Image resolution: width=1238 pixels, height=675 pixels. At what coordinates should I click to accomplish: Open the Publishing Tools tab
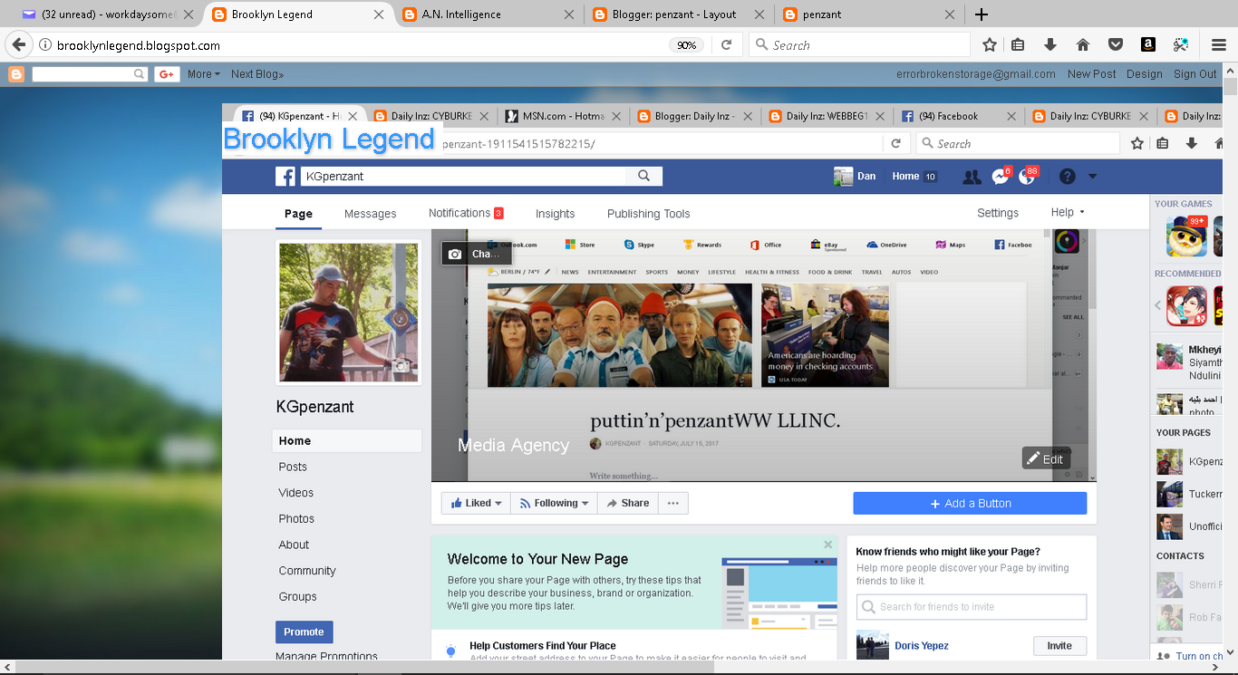648,214
